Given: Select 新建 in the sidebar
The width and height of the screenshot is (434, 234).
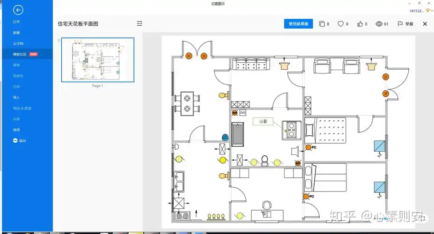Looking at the screenshot, I should (17, 33).
